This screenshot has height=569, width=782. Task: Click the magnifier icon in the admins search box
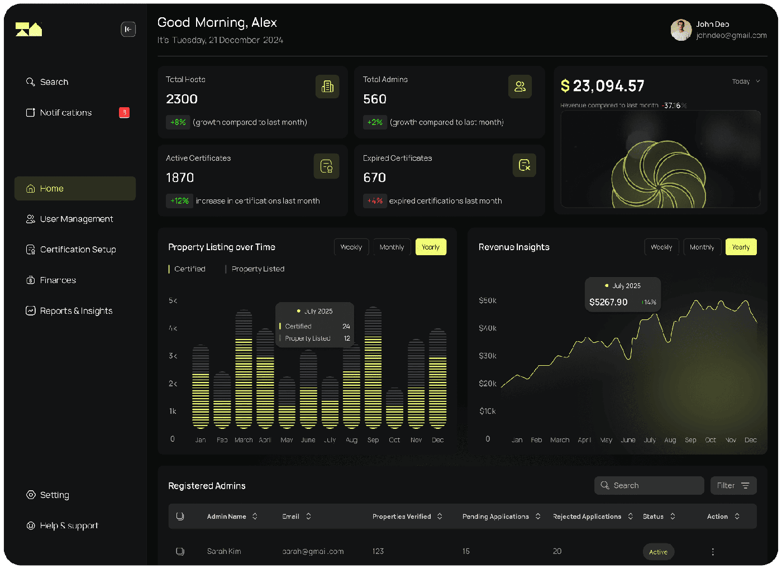[x=605, y=486]
